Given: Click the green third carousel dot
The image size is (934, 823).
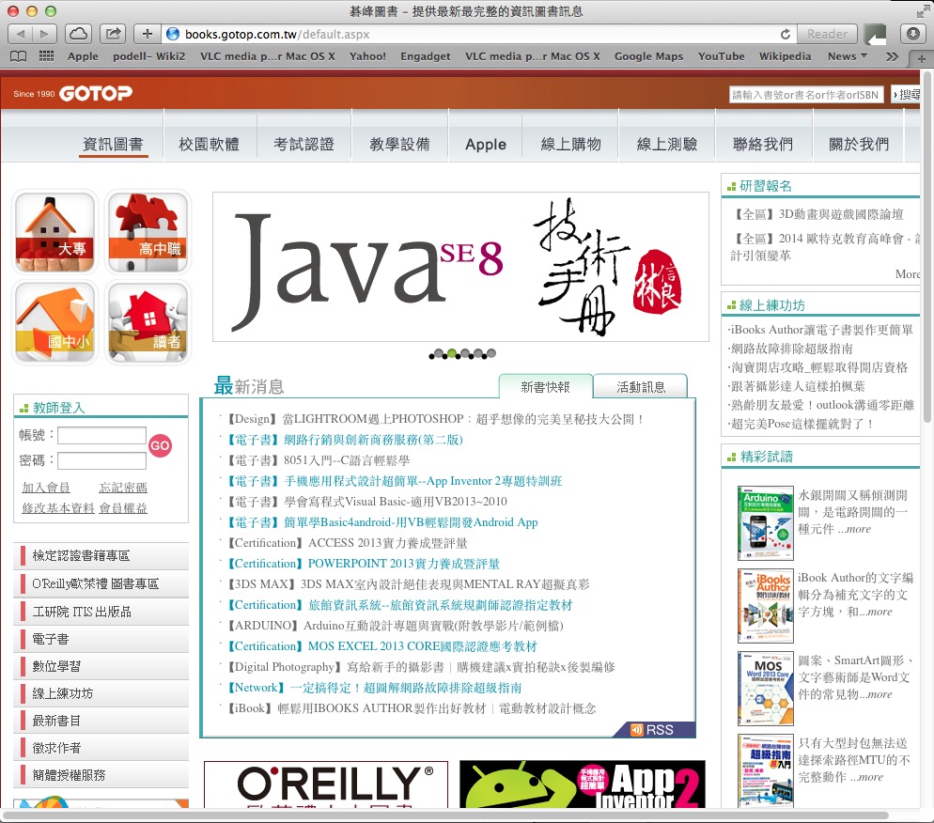Looking at the screenshot, I should point(452,354).
